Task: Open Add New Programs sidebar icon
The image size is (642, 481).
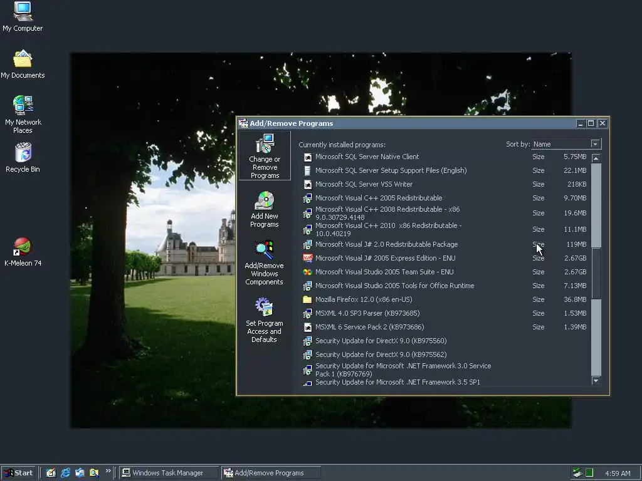Action: 265,209
